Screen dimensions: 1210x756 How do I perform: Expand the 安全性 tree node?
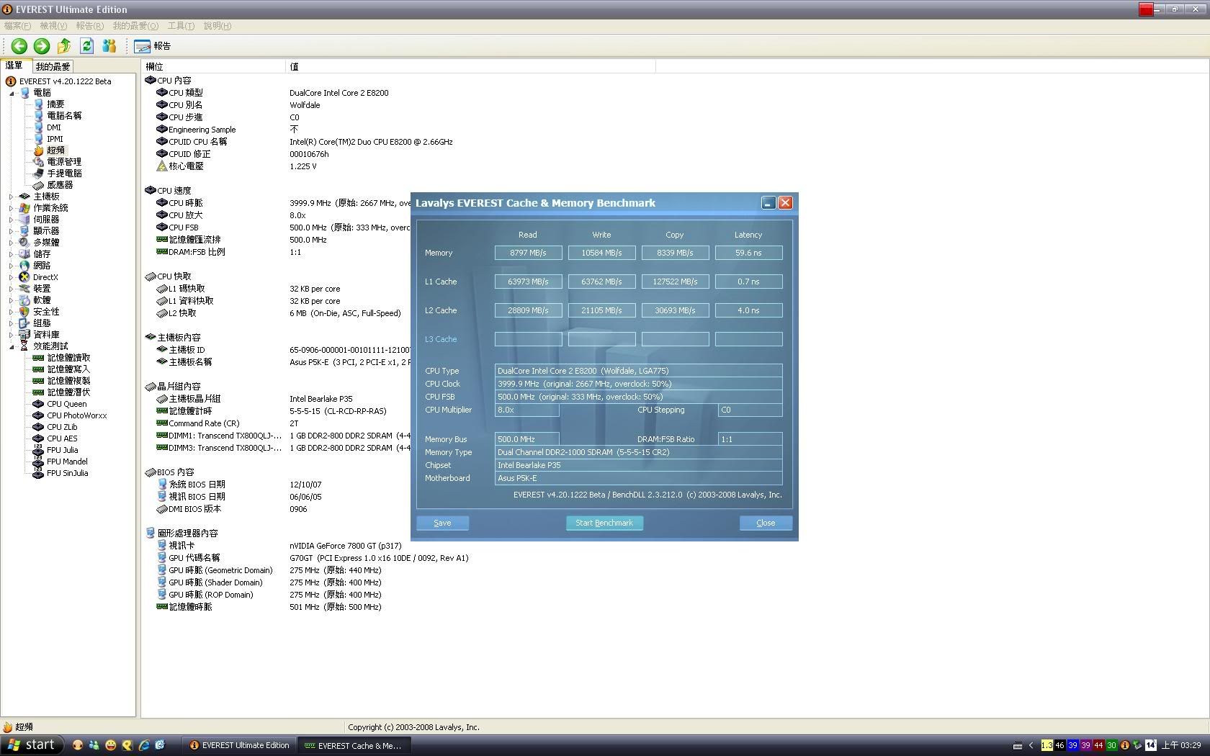(x=12, y=312)
